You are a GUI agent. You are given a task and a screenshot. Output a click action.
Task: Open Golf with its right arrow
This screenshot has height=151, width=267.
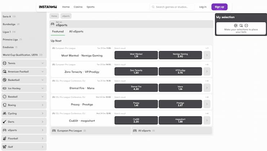click(x=43, y=147)
